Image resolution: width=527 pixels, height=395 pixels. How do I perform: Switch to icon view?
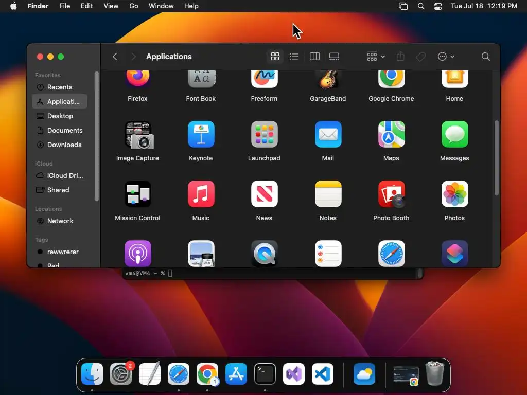pos(275,57)
